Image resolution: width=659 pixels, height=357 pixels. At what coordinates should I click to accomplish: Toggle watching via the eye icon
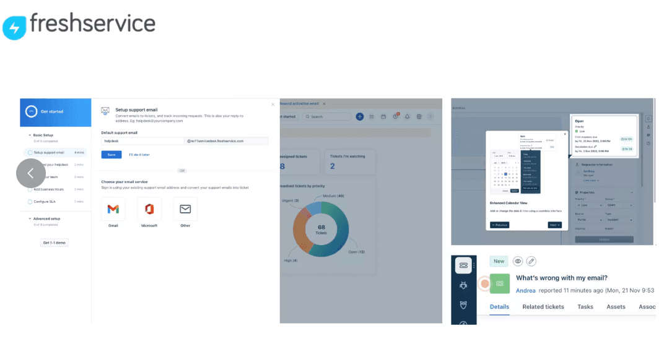click(x=517, y=261)
